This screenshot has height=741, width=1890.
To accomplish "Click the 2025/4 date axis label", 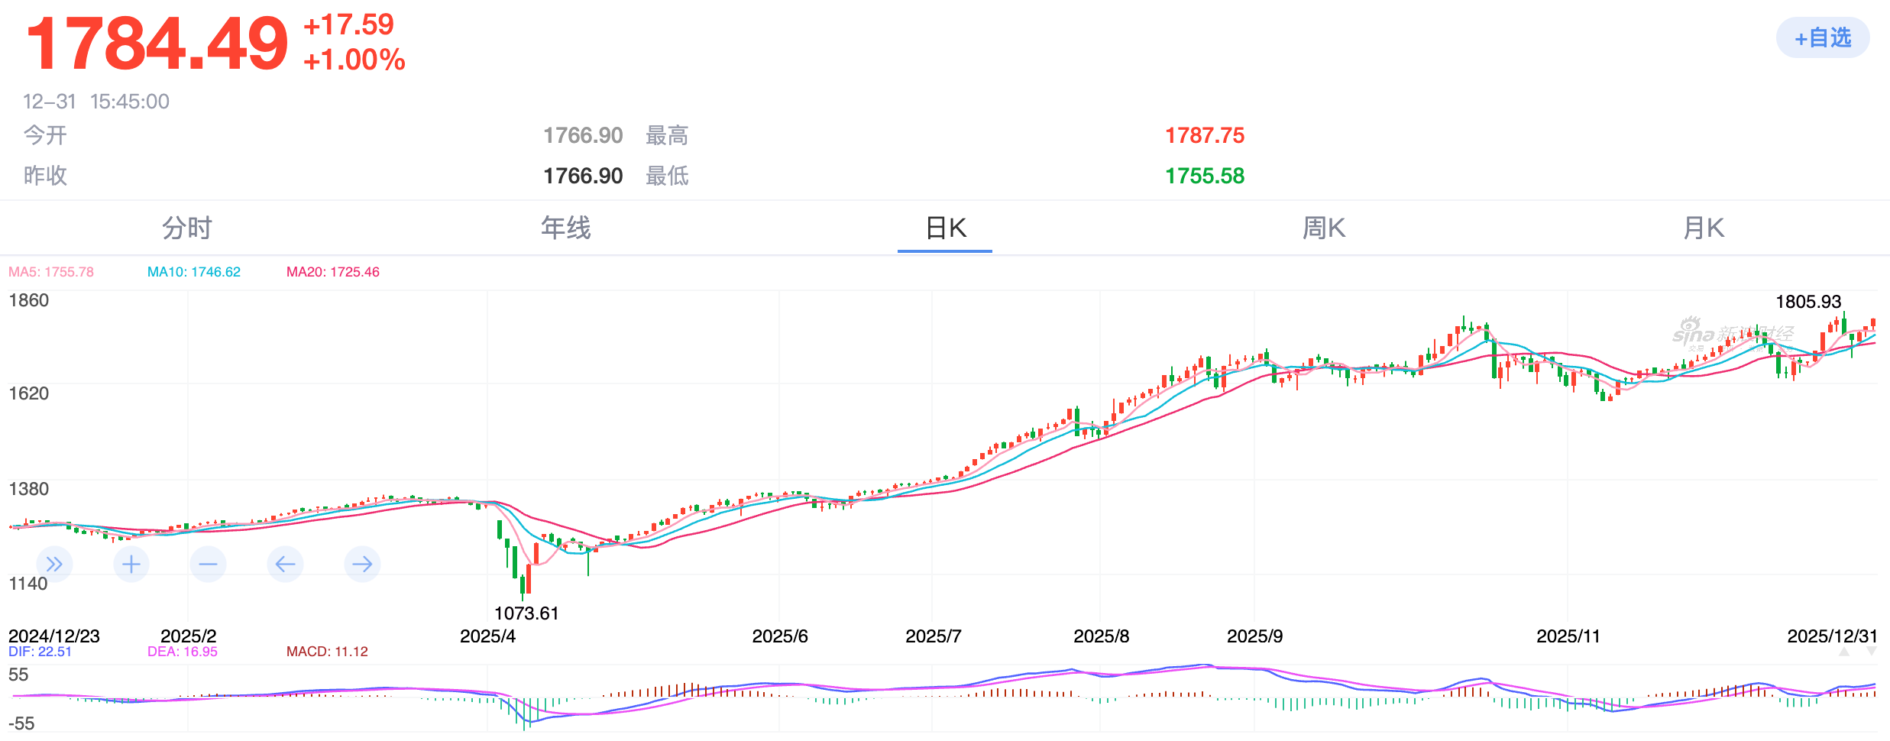I will click(487, 636).
